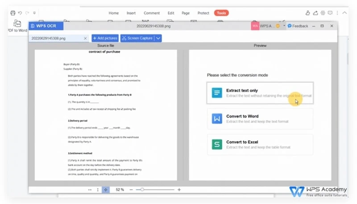Expand the Screen Capture dropdown arrow

tap(158, 39)
